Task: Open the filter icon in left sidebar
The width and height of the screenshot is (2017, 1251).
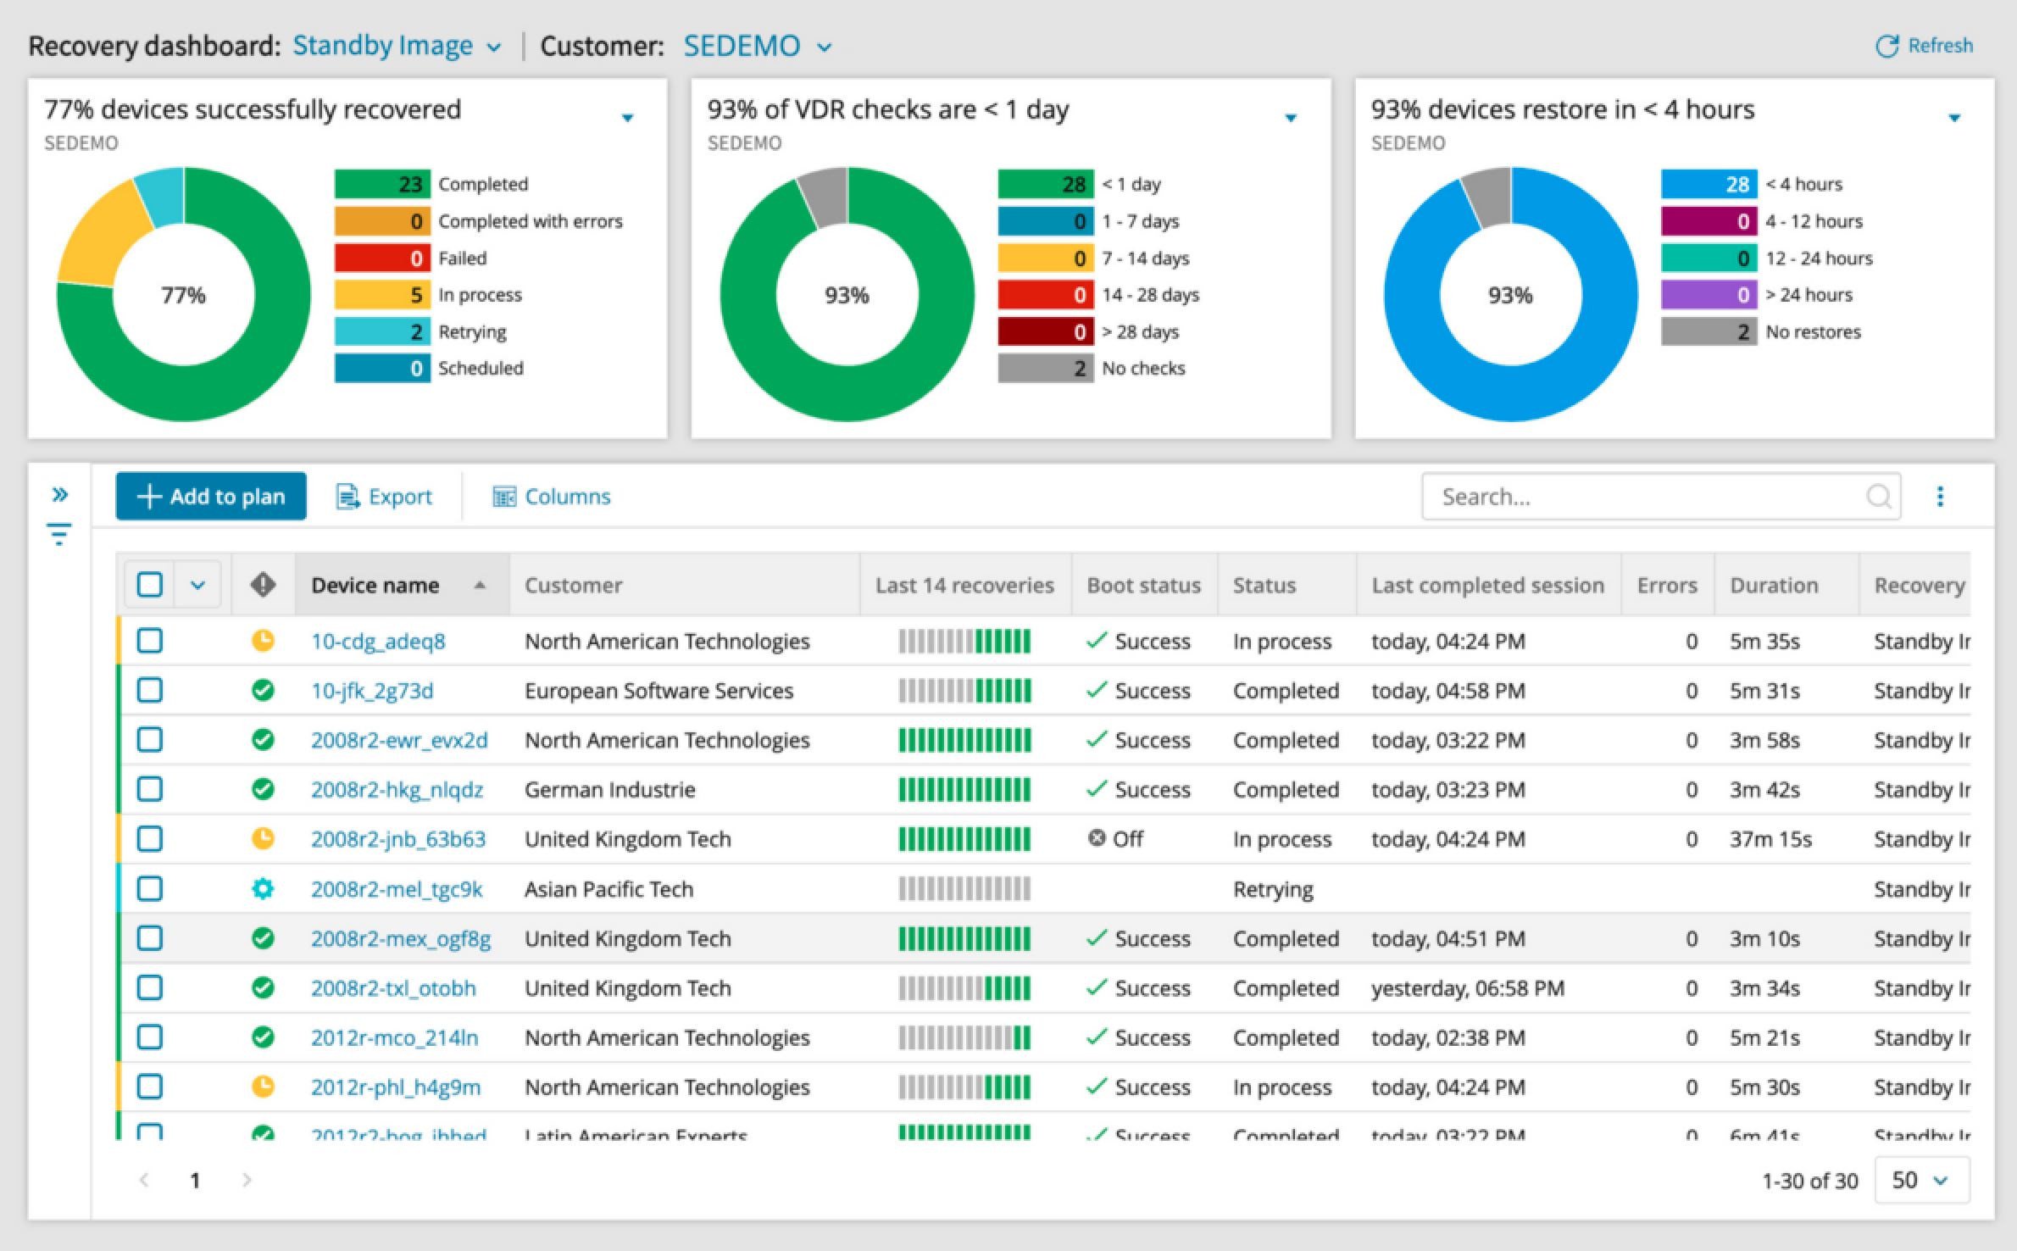Action: coord(58,534)
